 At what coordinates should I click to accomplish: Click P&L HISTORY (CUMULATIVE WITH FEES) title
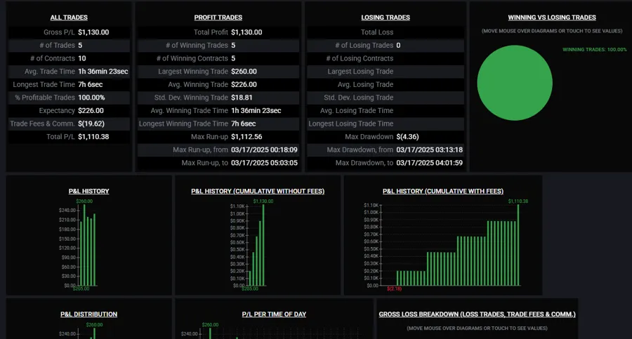(x=443, y=191)
